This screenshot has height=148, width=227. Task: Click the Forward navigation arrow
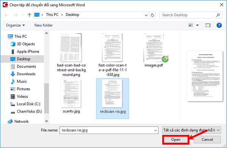tap(16, 15)
